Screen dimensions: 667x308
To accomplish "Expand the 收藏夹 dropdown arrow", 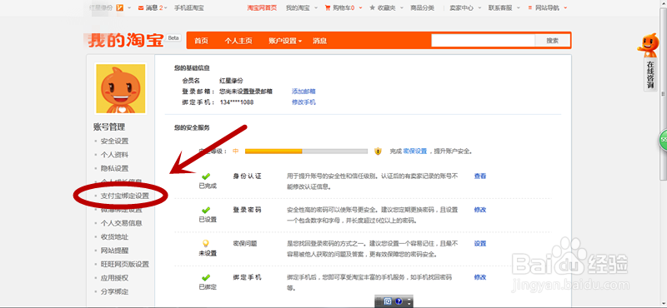I will [402, 7].
